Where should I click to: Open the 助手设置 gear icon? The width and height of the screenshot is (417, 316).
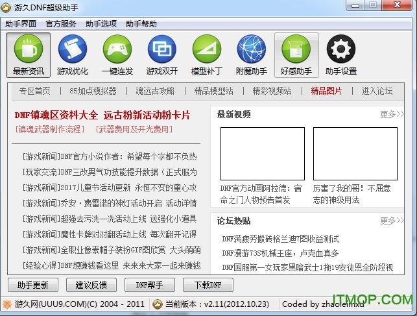coord(341,55)
